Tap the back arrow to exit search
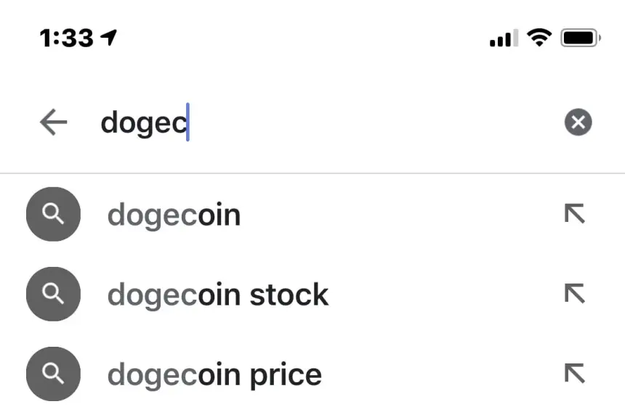Image resolution: width=625 pixels, height=420 pixels. pyautogui.click(x=52, y=122)
